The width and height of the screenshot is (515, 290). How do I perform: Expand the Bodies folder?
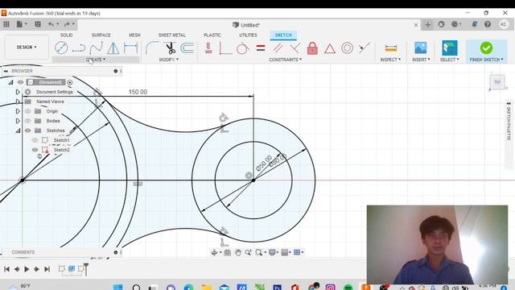(x=18, y=121)
